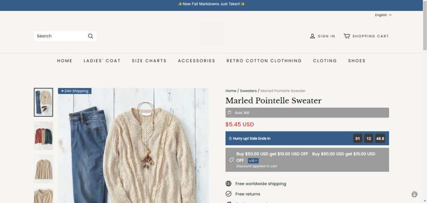Expand the x10 discount tier dropdown
Viewport: 427px width, 203px height.
click(254, 161)
